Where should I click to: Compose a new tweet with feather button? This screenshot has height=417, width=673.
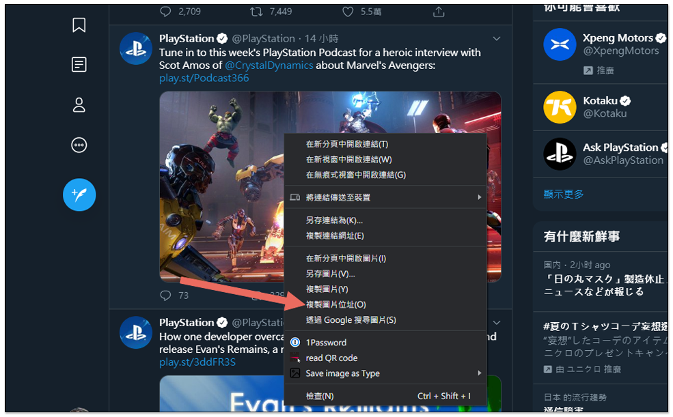pos(79,195)
